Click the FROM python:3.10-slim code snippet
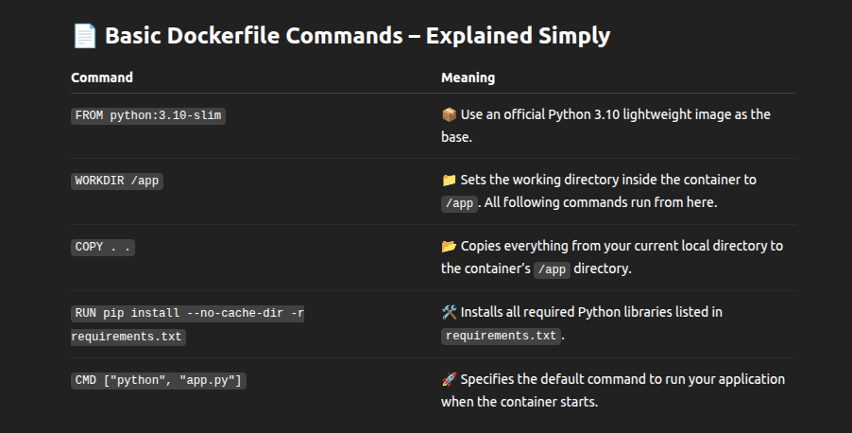 148,116
